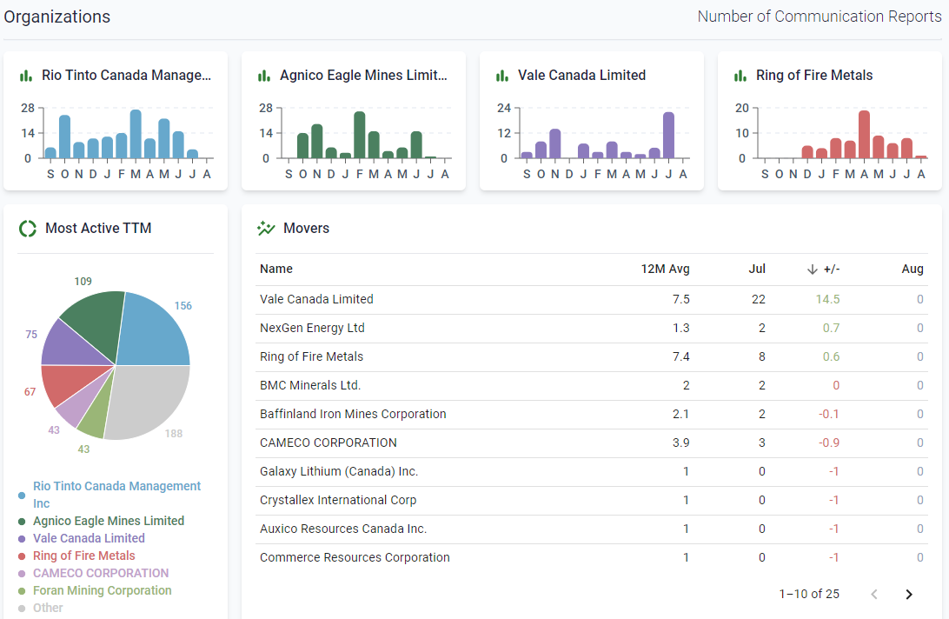The width and height of the screenshot is (949, 619).
Task: Click the -0.9 change value for CAMECO
Action: (x=829, y=443)
